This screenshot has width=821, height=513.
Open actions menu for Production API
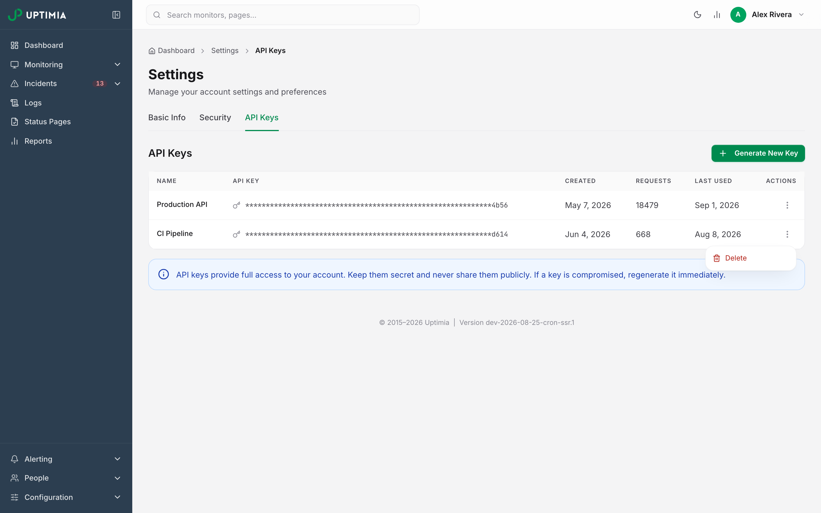tap(787, 205)
